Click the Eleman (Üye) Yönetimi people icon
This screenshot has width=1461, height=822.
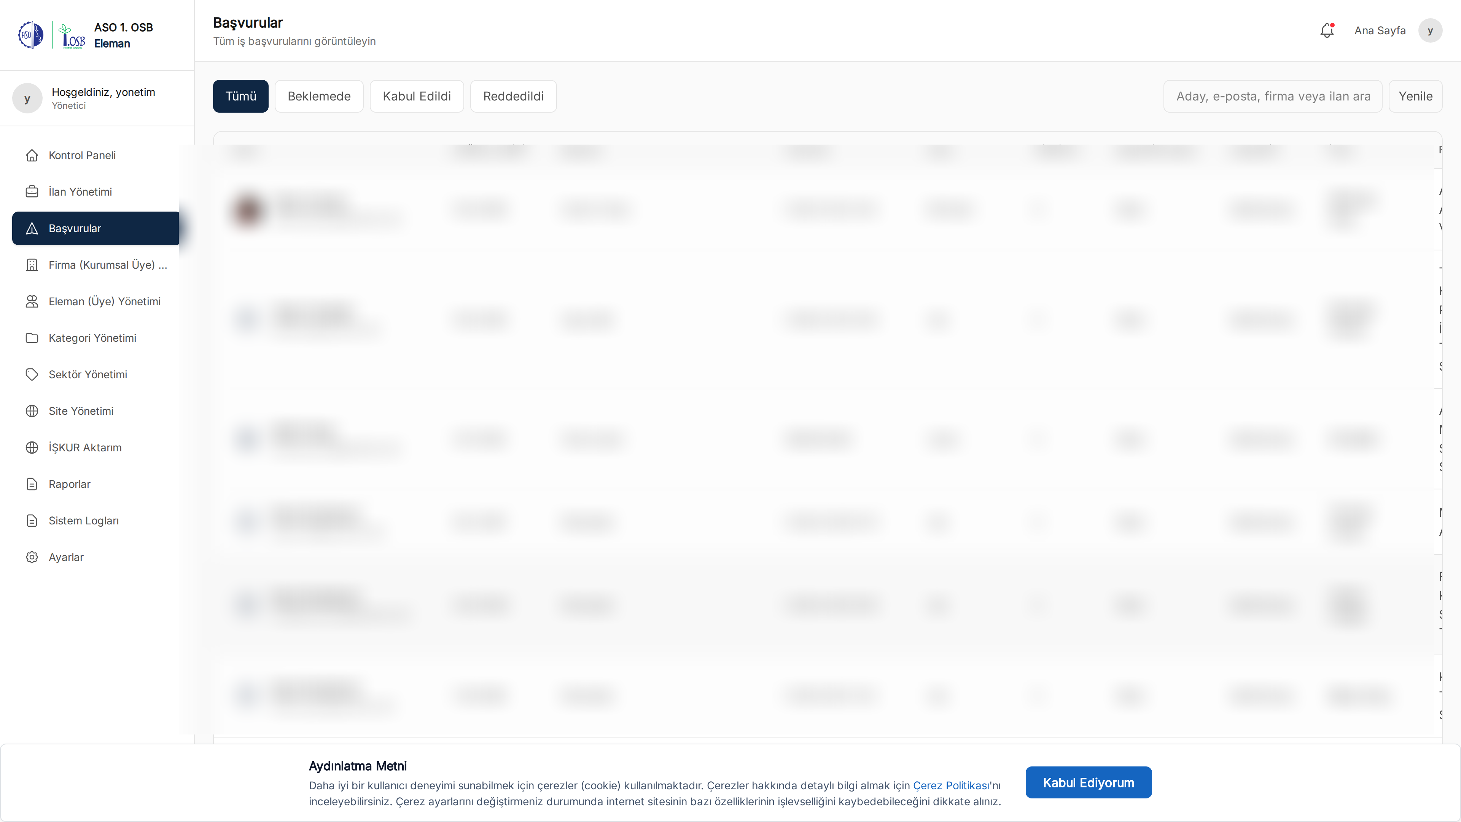pos(32,301)
